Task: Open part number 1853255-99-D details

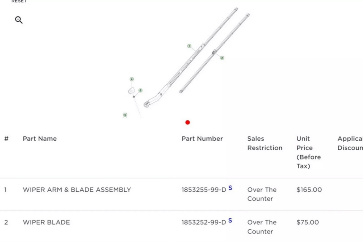Action: (x=204, y=190)
